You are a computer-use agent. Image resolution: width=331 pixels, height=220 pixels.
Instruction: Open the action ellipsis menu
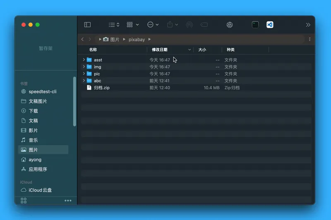[153, 25]
